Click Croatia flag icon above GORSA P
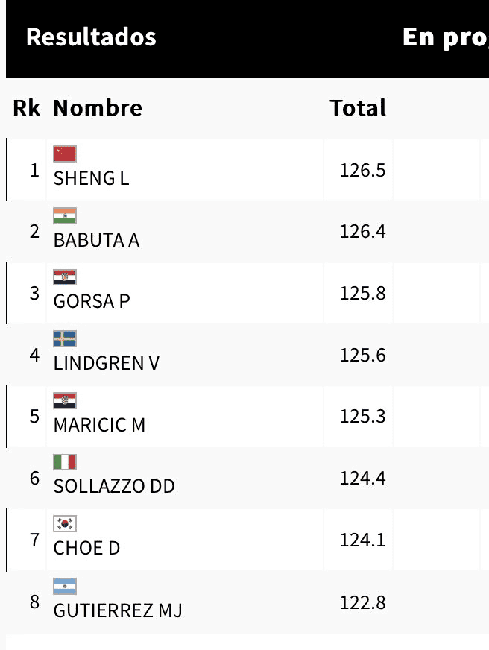 coord(65,277)
